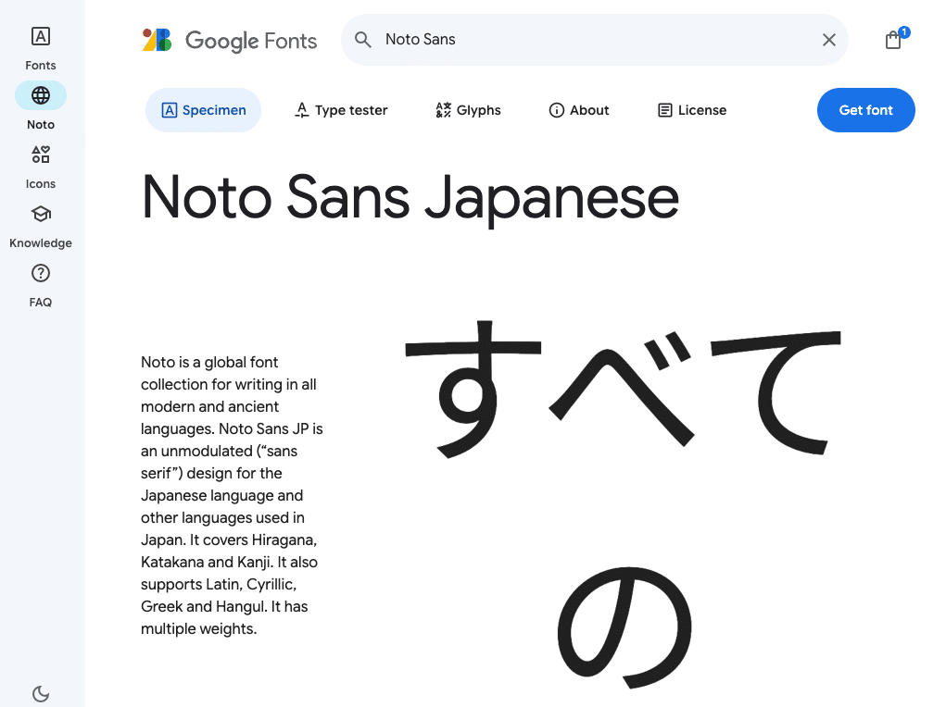Clear the search query with the X icon
The image size is (946, 707).
coord(828,40)
